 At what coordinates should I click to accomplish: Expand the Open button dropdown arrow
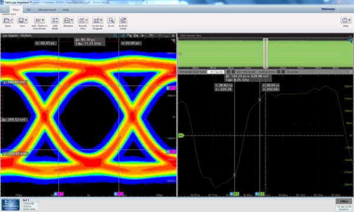click(x=12, y=20)
